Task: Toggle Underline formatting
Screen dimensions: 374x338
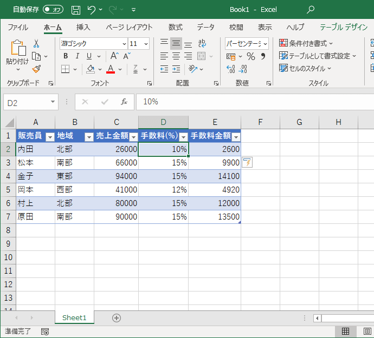Action: [x=89, y=56]
